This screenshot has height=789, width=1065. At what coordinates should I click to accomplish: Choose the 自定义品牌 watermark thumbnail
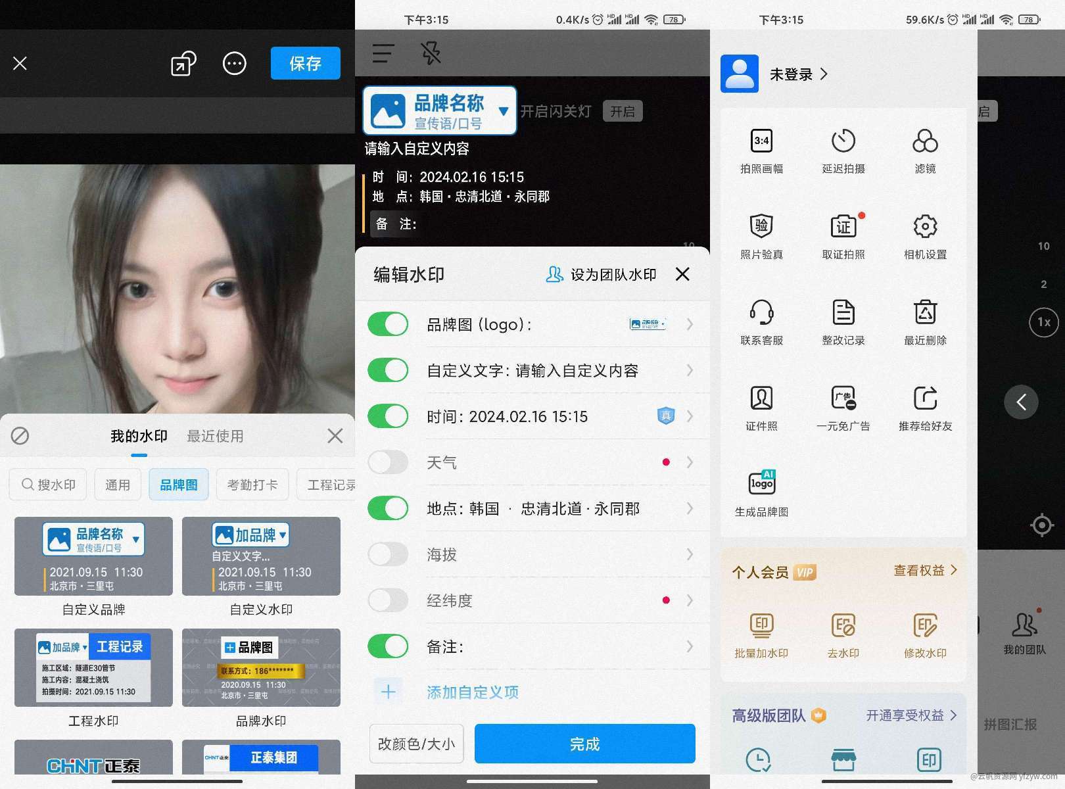coord(93,556)
